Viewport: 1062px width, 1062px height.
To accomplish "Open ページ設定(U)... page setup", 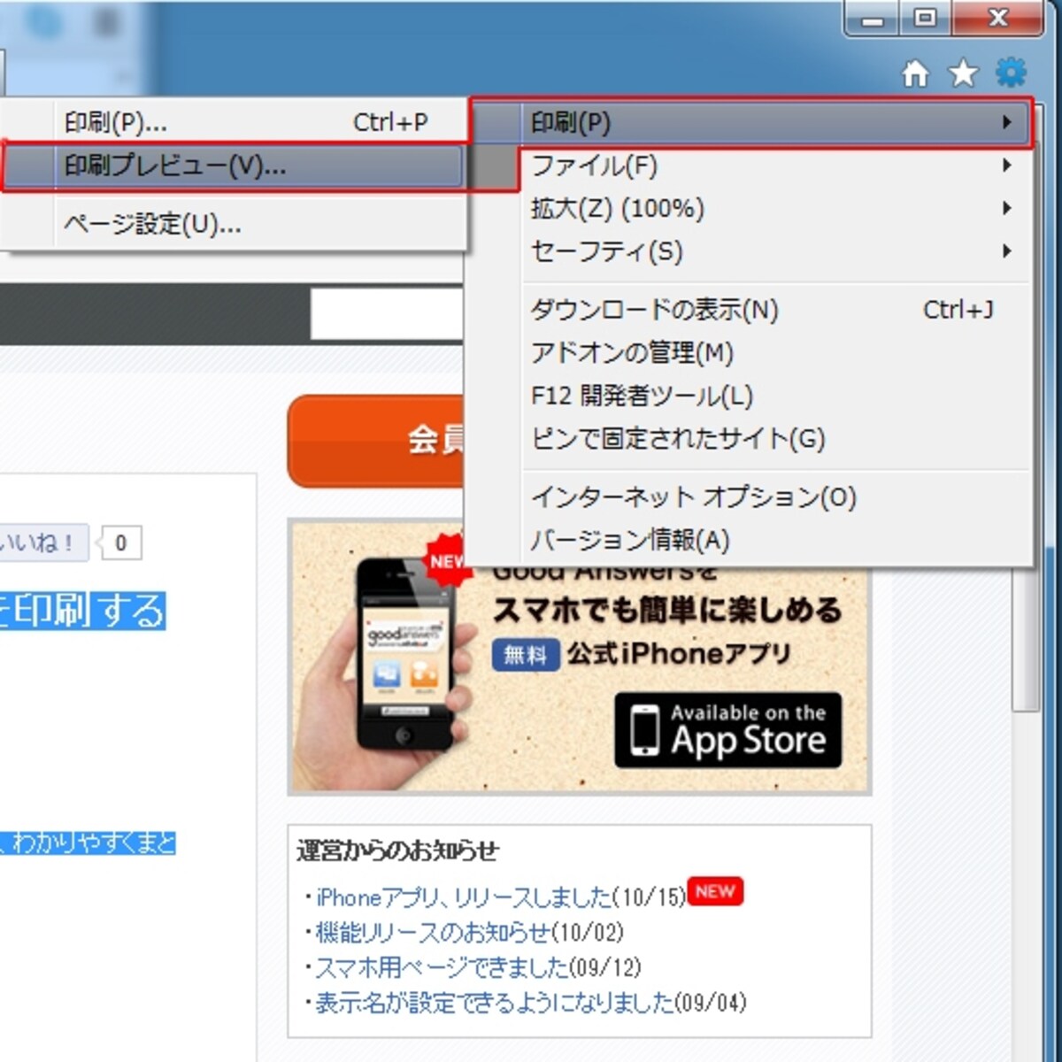I will (x=234, y=224).
